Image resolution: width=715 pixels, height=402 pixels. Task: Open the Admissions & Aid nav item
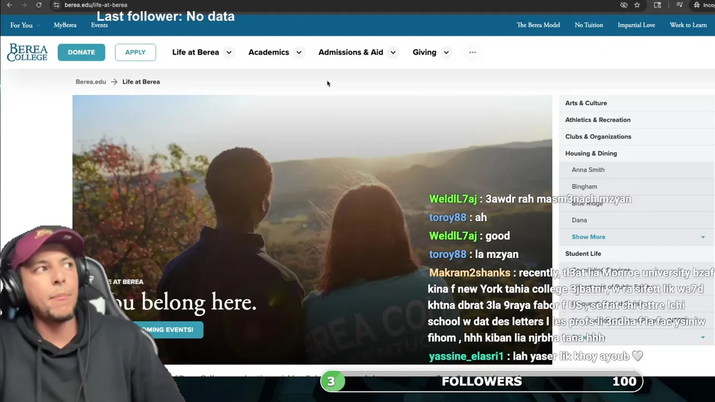tap(351, 52)
